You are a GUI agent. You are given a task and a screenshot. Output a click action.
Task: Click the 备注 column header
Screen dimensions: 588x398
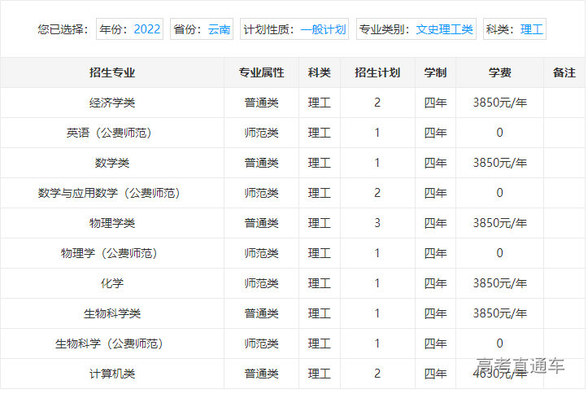564,72
